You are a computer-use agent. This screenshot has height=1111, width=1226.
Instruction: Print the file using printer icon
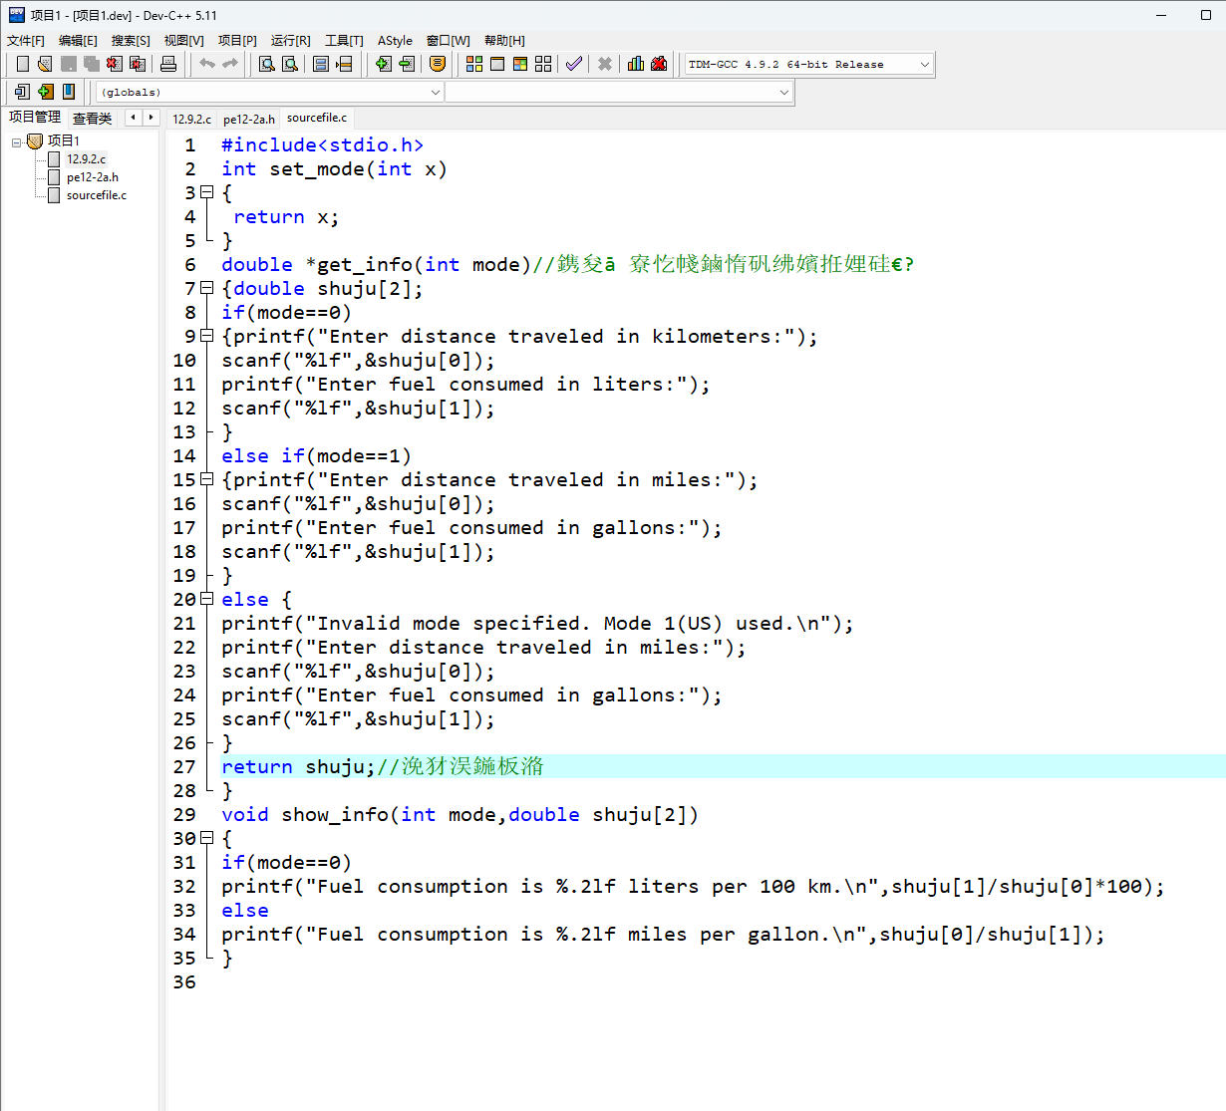(168, 64)
